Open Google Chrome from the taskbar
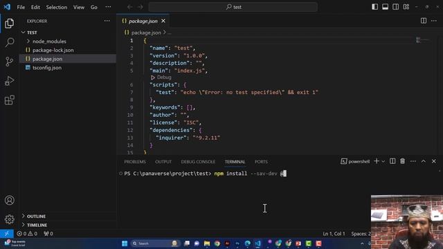 click(x=217, y=243)
